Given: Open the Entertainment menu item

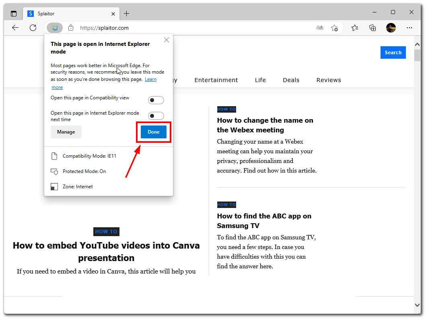Looking at the screenshot, I should (x=216, y=80).
